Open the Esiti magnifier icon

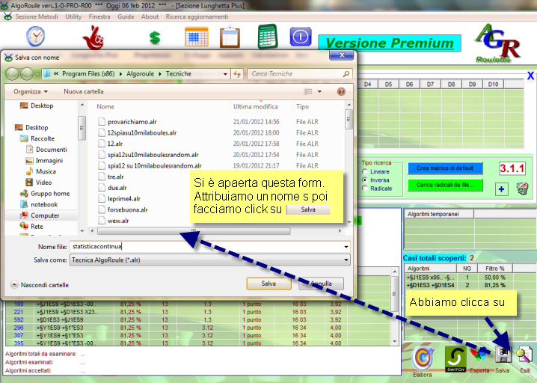tap(525, 355)
